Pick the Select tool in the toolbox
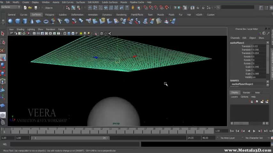Viewport: 273px width, 153px height. coord(3,33)
